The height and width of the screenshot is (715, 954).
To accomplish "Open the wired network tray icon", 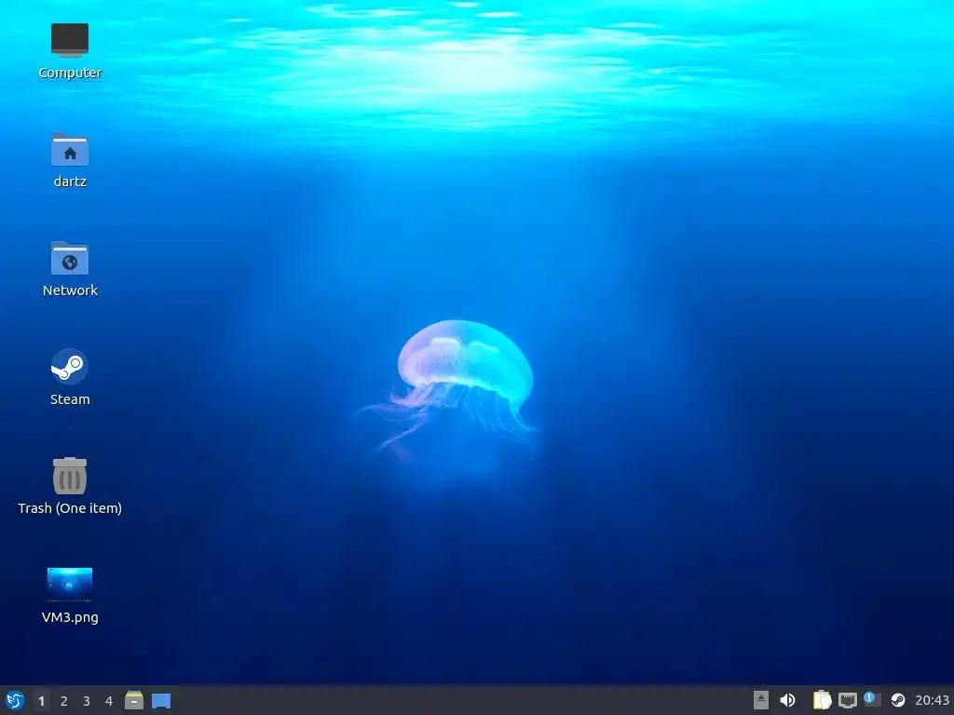I will coord(848,700).
